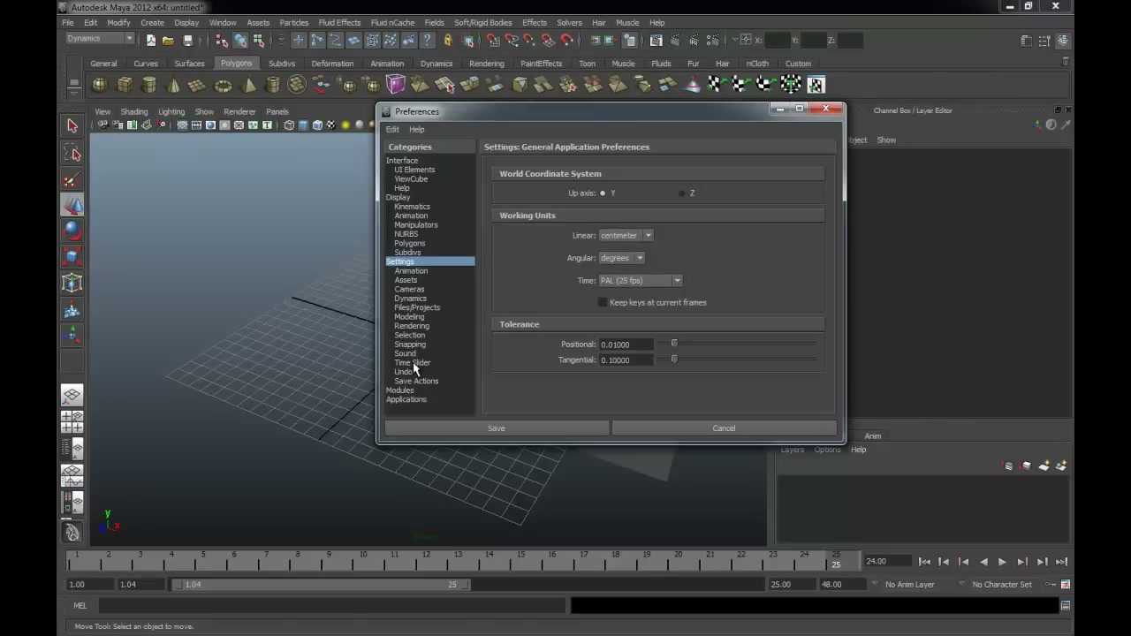
Task: Select the Cameras category
Action: 409,289
